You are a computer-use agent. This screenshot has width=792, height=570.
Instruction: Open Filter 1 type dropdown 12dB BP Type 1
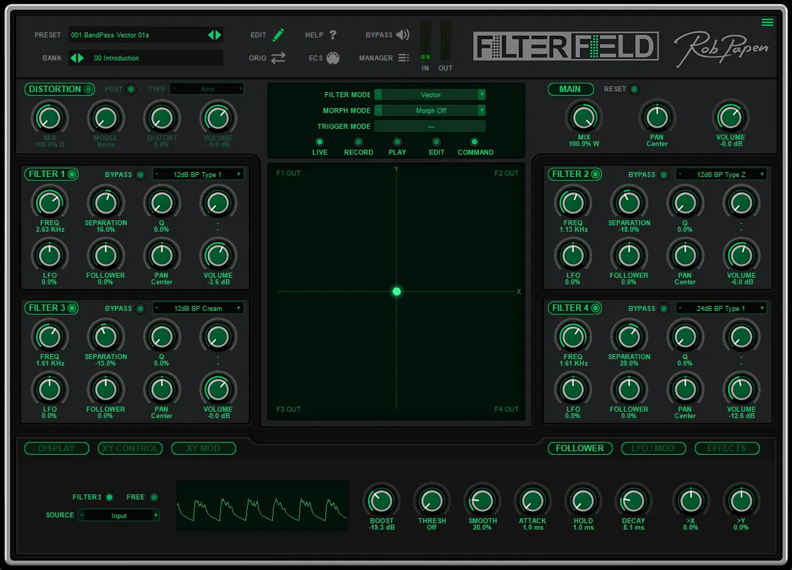pos(198,174)
